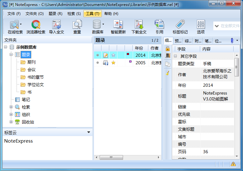Click the record list horizontal scrollbar thumb

point(111,157)
